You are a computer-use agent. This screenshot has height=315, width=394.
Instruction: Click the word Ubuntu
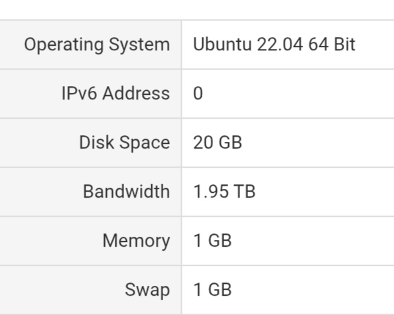[x=222, y=44]
